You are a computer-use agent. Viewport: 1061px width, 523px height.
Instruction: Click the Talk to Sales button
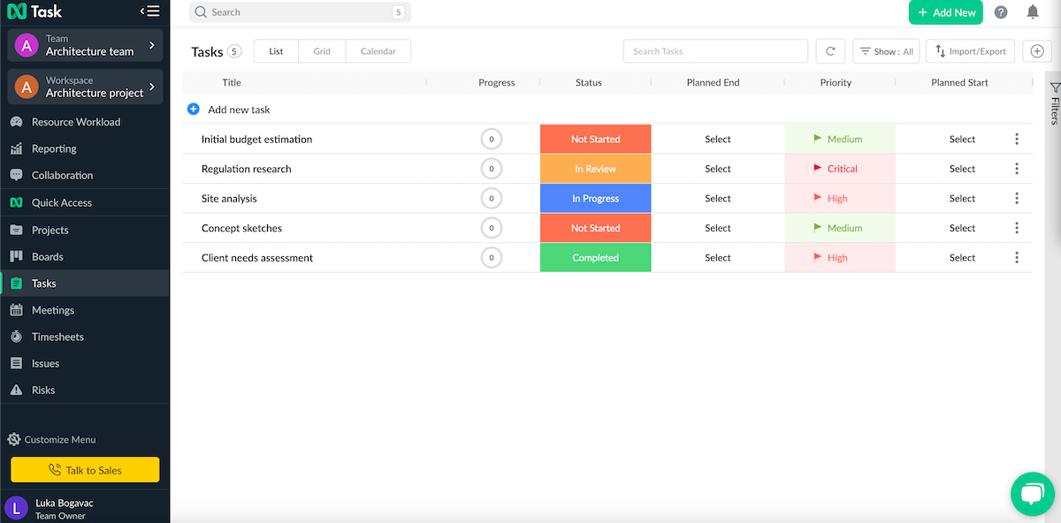click(x=85, y=469)
